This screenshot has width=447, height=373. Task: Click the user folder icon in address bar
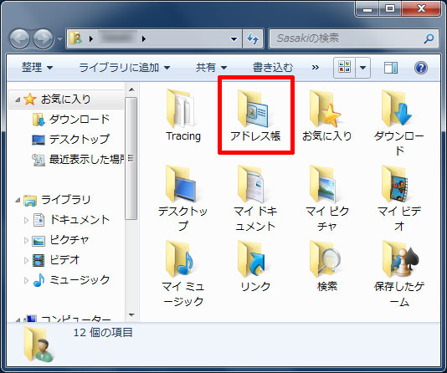(76, 38)
